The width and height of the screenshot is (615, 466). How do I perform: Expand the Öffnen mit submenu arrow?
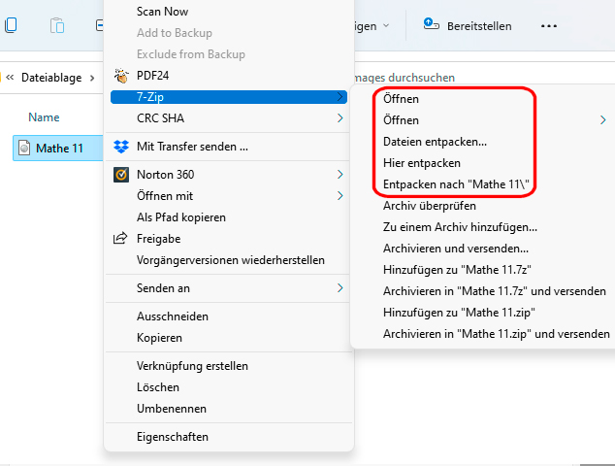[x=340, y=196]
